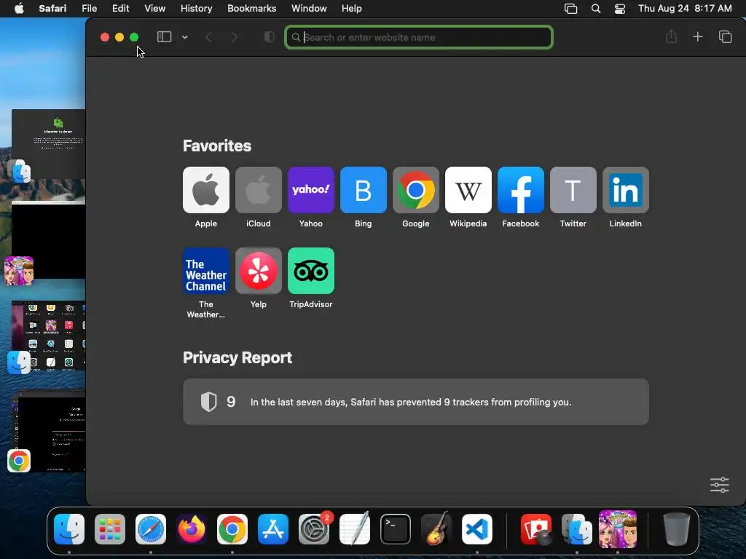The image size is (746, 559).
Task: Open Finder from the Dock
Action: tap(69, 529)
